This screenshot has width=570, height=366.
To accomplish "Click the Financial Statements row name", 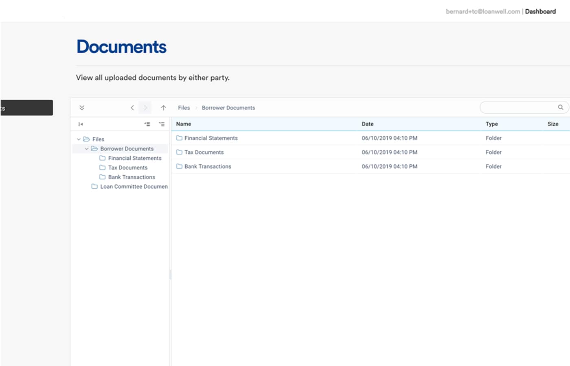I will click(211, 138).
